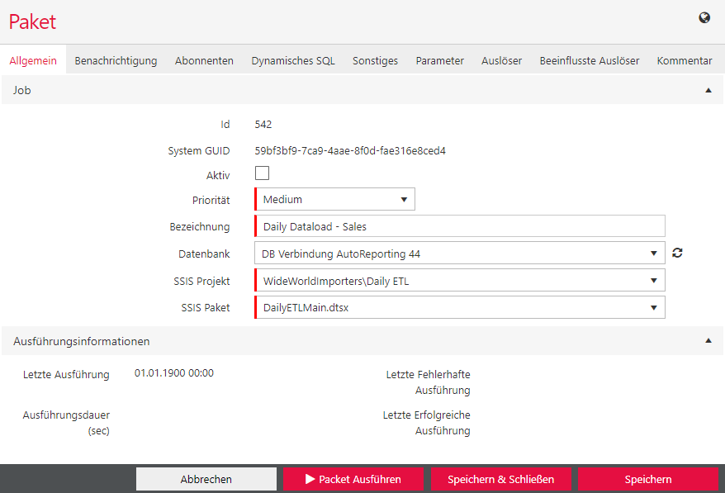Switch to the Benachrichtigung tab
The width and height of the screenshot is (725, 493).
tap(116, 60)
